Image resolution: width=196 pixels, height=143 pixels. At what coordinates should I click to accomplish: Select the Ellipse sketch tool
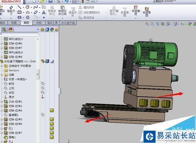(x=36, y=13)
